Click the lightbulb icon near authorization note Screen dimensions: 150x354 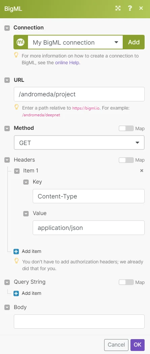pyautogui.click(x=17, y=261)
